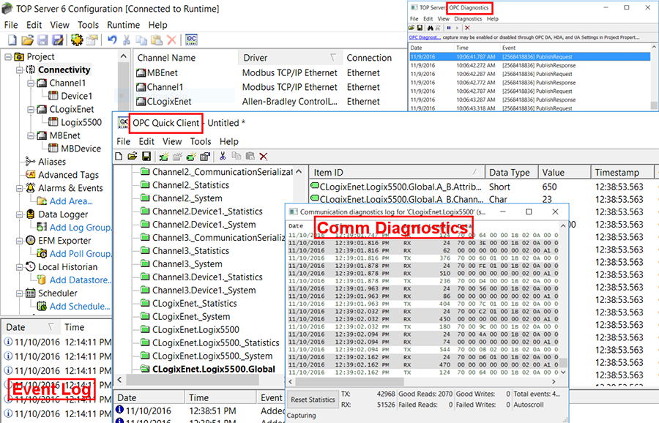
Task: Click the scissors Cut icon in Quick Client
Action: [x=223, y=157]
